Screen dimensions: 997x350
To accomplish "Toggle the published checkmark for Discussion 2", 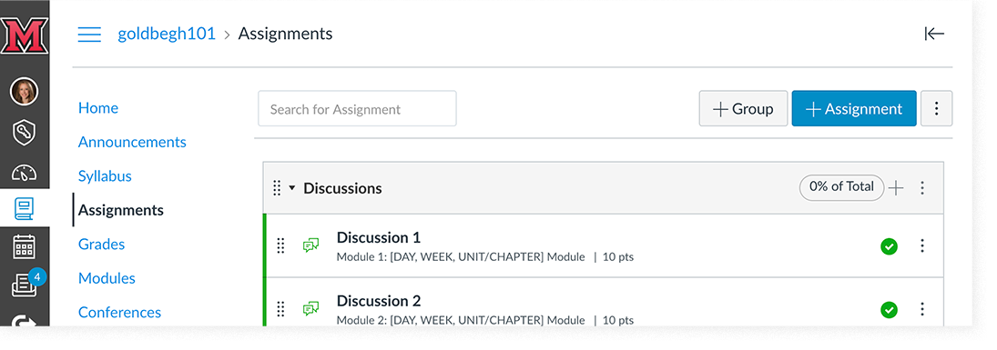I will (889, 310).
